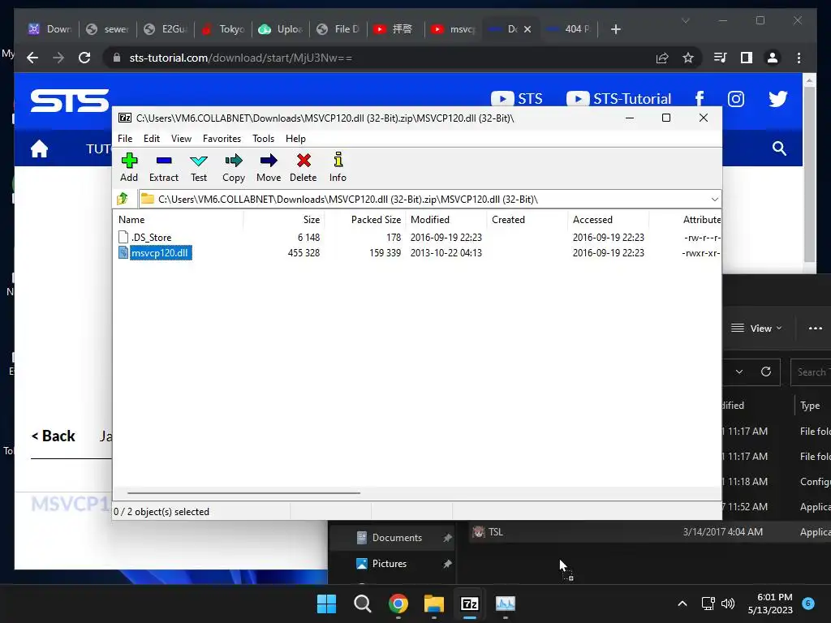Open the Edit menu in 7-Zip
831x623 pixels.
152,138
